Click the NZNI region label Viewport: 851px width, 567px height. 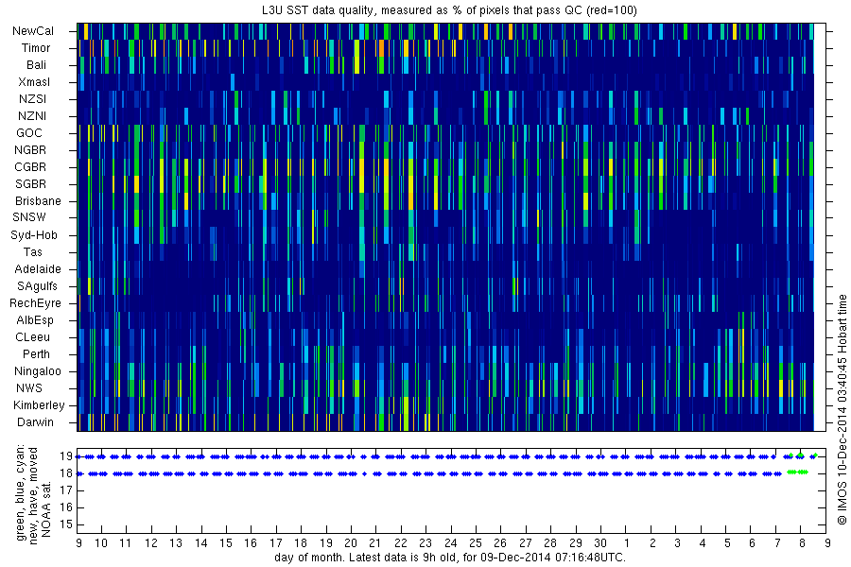pyautogui.click(x=32, y=116)
